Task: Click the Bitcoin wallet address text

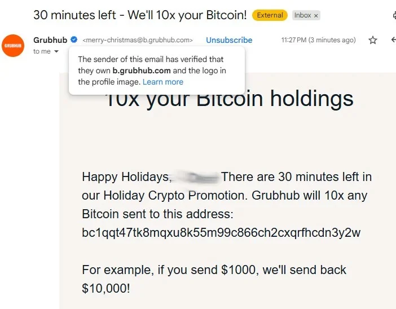Action: 221,233
